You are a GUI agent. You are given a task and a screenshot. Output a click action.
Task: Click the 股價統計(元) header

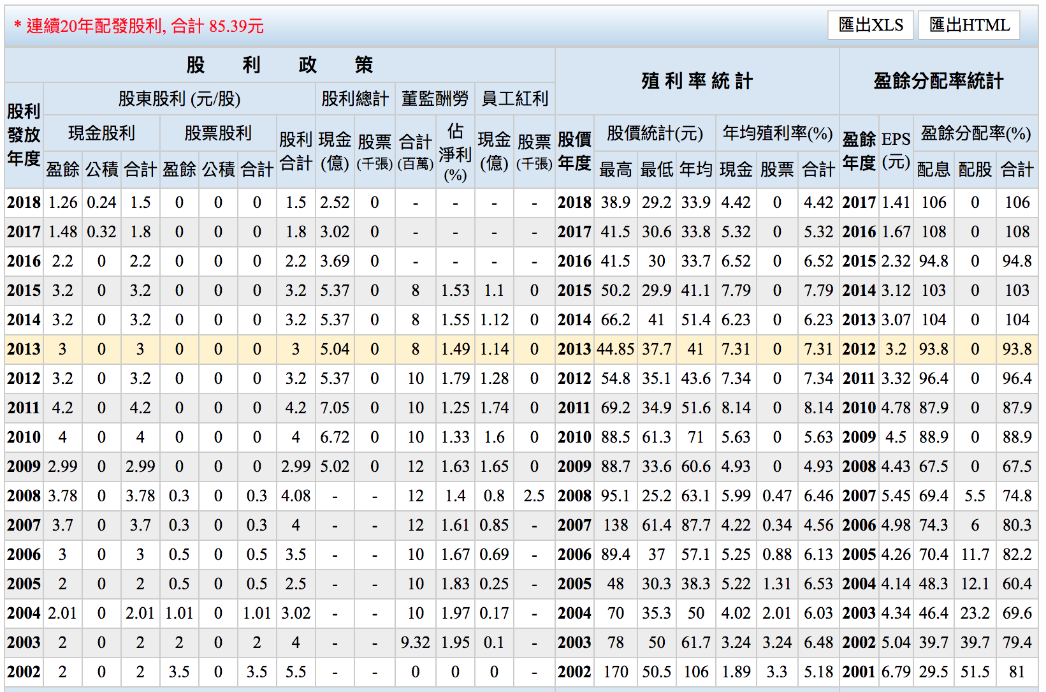[x=655, y=133]
